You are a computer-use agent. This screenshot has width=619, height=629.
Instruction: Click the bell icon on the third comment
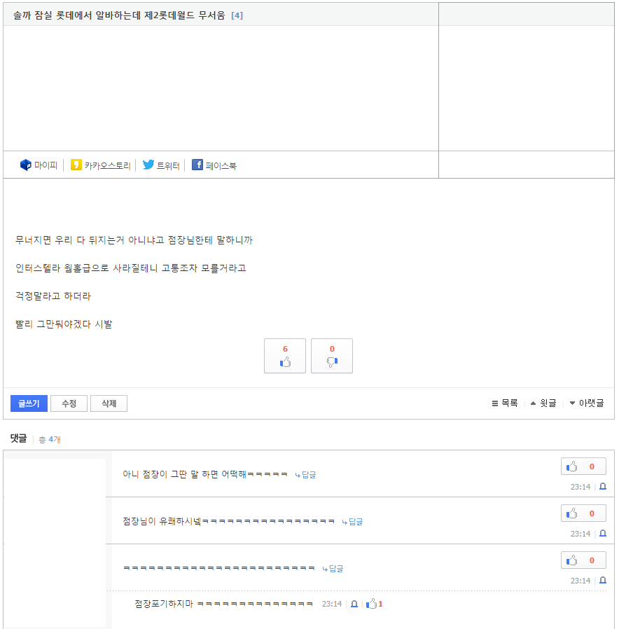(602, 580)
